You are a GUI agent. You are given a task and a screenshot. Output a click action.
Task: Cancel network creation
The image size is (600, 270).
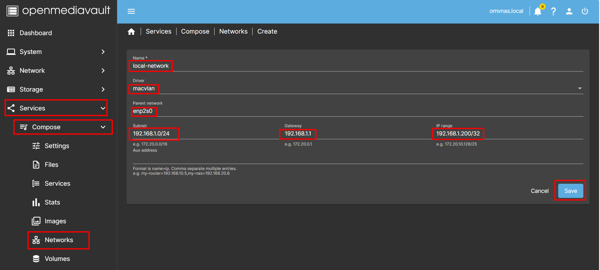540,191
